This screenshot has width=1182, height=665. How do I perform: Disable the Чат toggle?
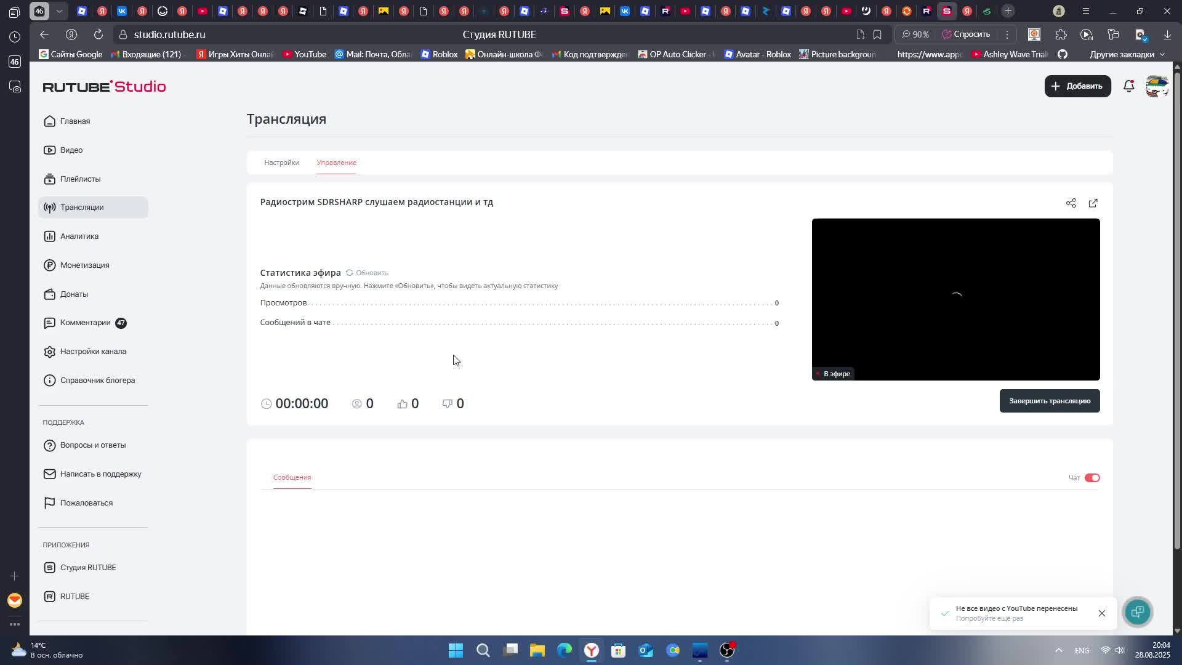point(1093,477)
